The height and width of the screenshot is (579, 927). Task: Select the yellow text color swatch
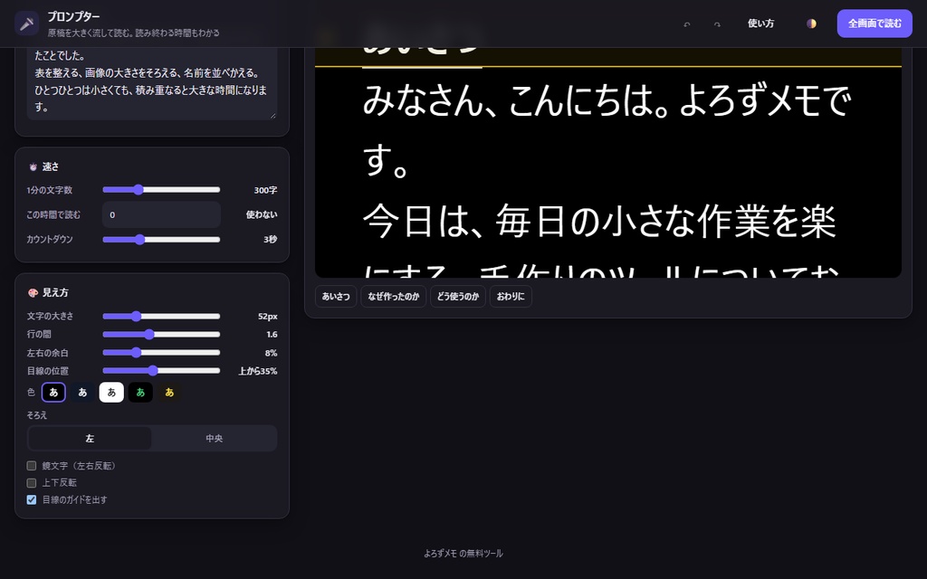click(x=169, y=393)
